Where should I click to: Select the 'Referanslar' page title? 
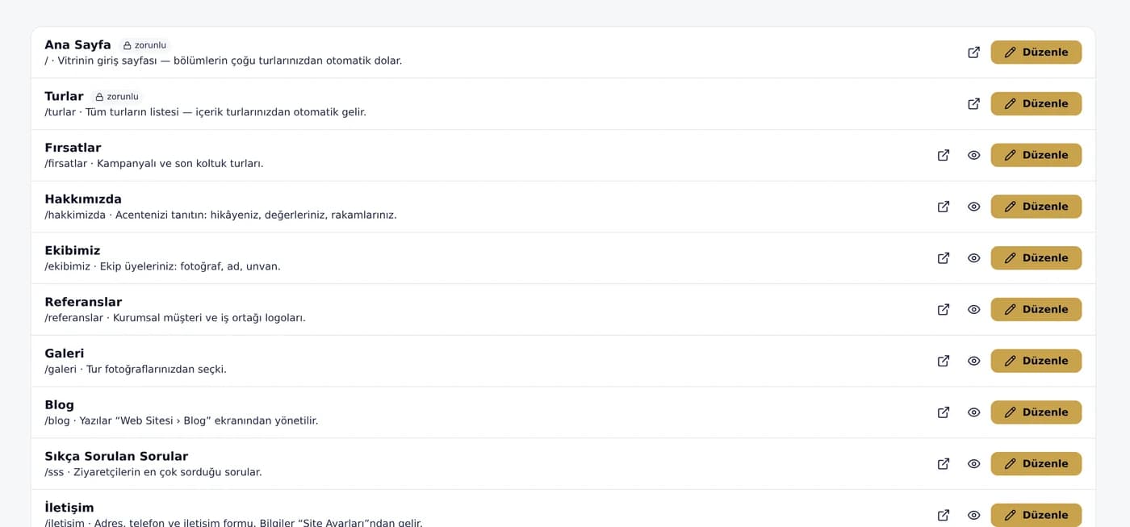(83, 303)
